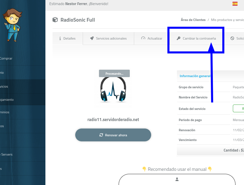Open the Servicios adicionales tab
This screenshot has width=244, height=185.
(108, 38)
